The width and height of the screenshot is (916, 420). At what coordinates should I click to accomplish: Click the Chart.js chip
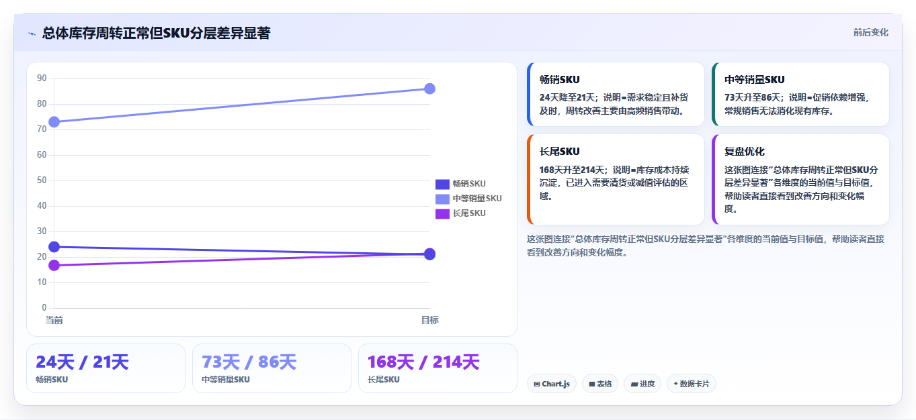[x=552, y=384]
